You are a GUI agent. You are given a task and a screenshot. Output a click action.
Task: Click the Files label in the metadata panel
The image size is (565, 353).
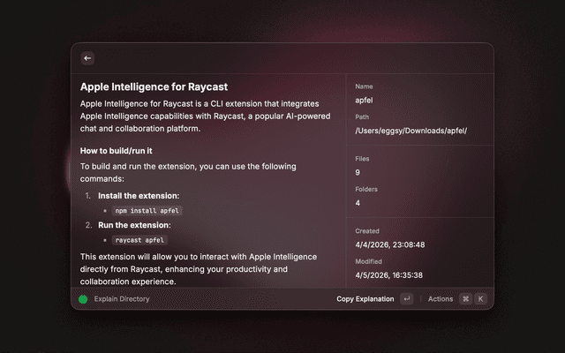pyautogui.click(x=362, y=159)
